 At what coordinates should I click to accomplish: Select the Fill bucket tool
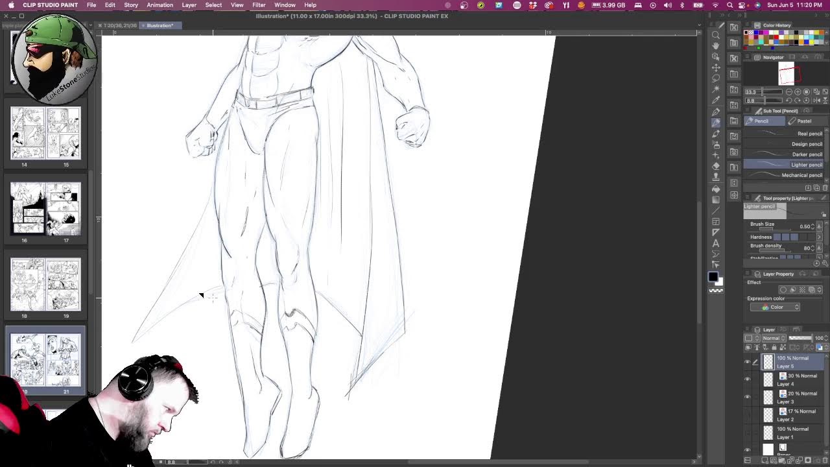[x=716, y=189]
